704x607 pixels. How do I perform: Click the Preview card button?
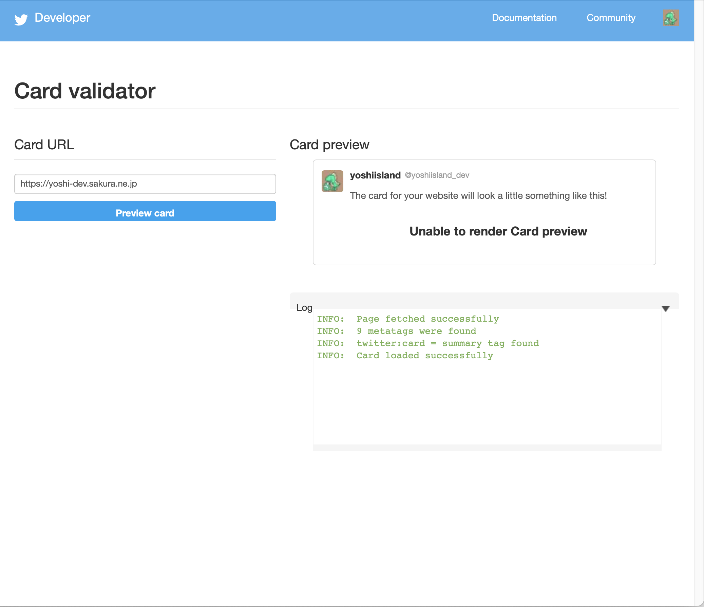145,211
